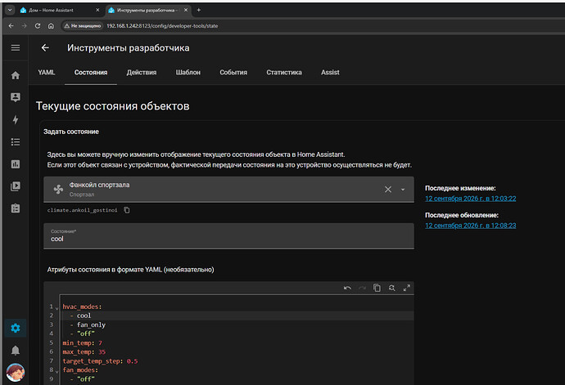This screenshot has height=385, width=565.
Task: Open the To-do clipboard sidebar icon
Action: (15, 208)
